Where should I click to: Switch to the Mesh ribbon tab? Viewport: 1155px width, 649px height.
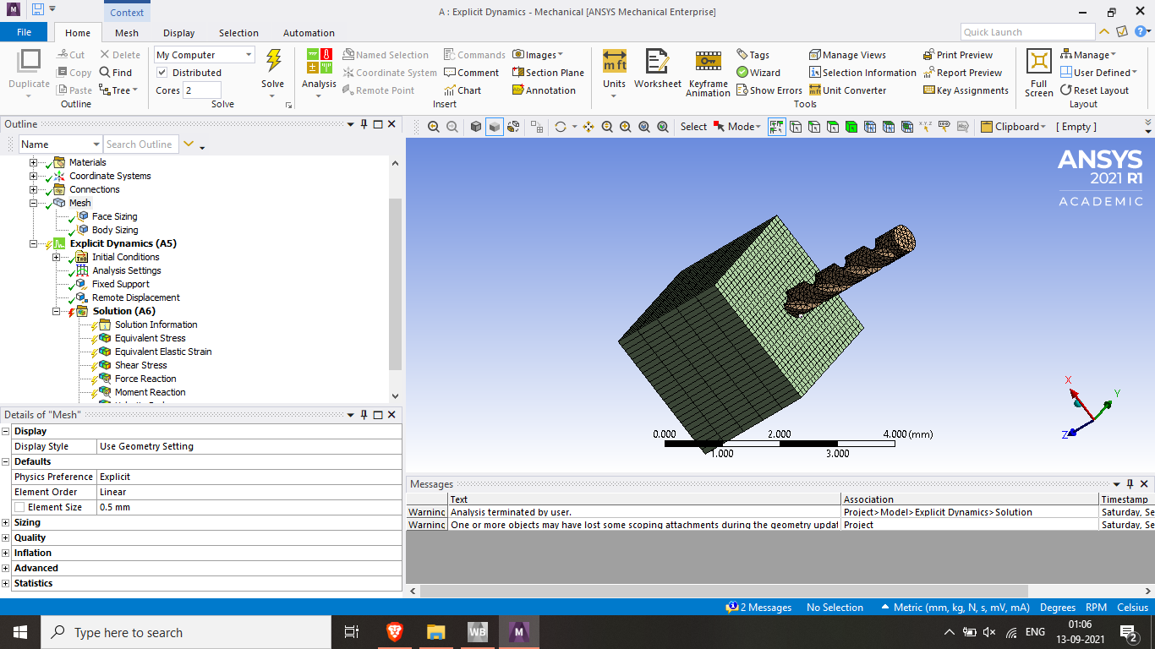point(127,33)
